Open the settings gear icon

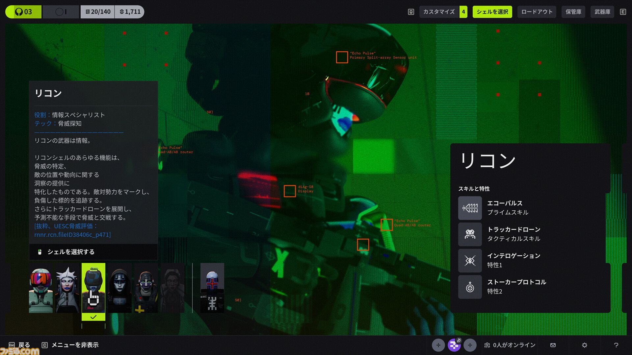pos(585,345)
